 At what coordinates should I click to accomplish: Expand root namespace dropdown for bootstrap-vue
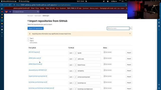pyautogui.click(x=71, y=83)
